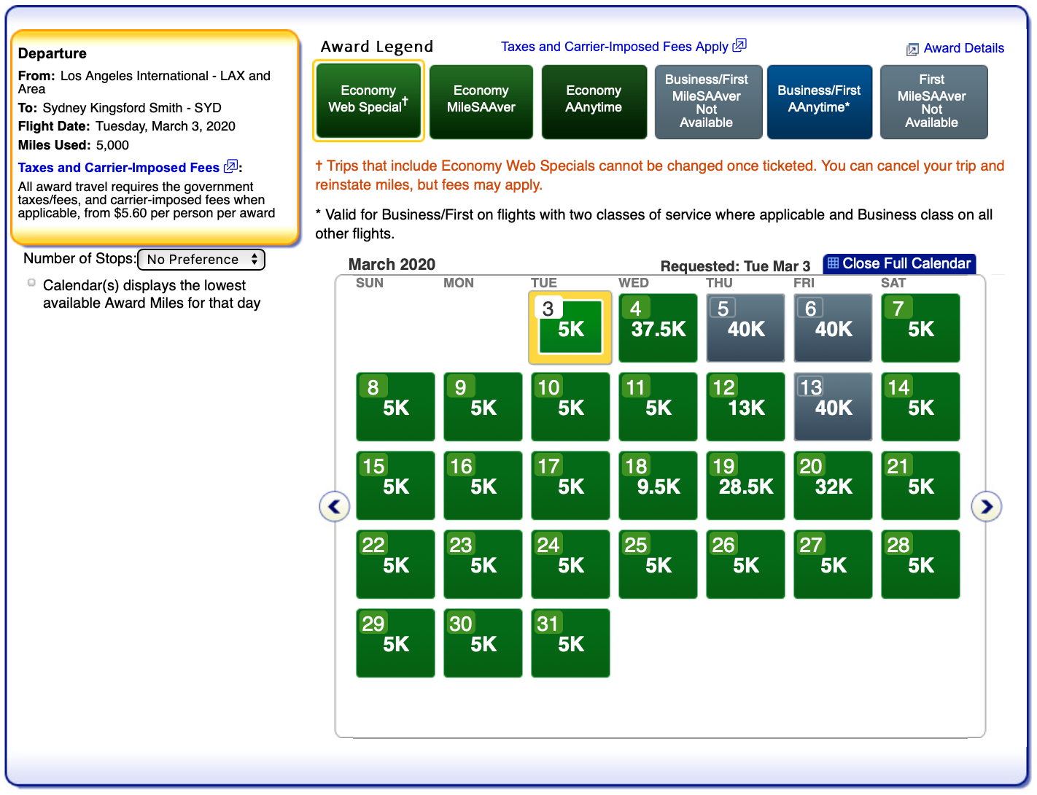The height and width of the screenshot is (795, 1037).
Task: Click the Award Legend heading
Action: tap(377, 47)
